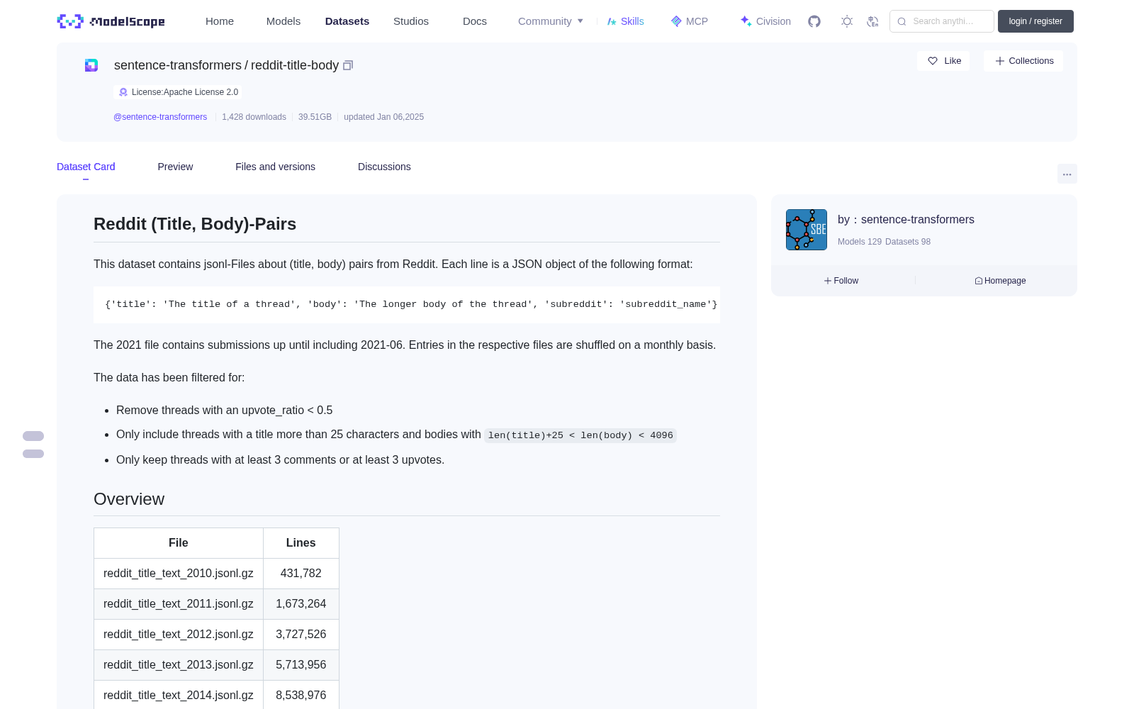
Task: Click the 'Lines' column header
Action: click(301, 543)
